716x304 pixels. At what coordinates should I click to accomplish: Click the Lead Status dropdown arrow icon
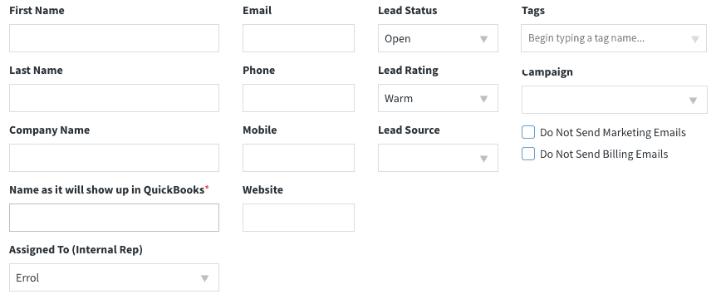coord(483,39)
